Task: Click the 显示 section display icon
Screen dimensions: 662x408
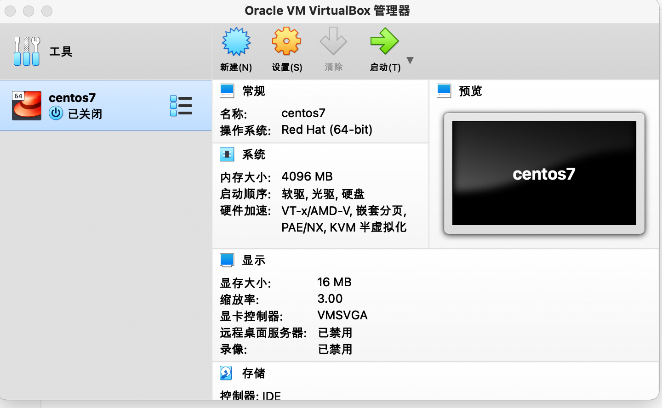Action: [x=227, y=260]
